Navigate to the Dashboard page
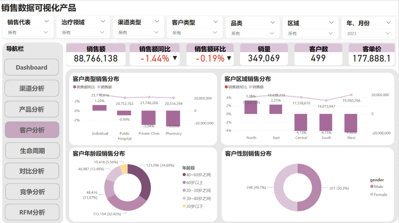399x223 pixels. (x=31, y=67)
